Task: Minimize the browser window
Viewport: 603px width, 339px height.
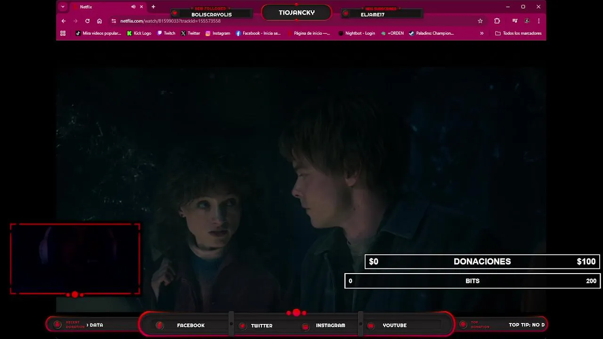Action: click(507, 7)
